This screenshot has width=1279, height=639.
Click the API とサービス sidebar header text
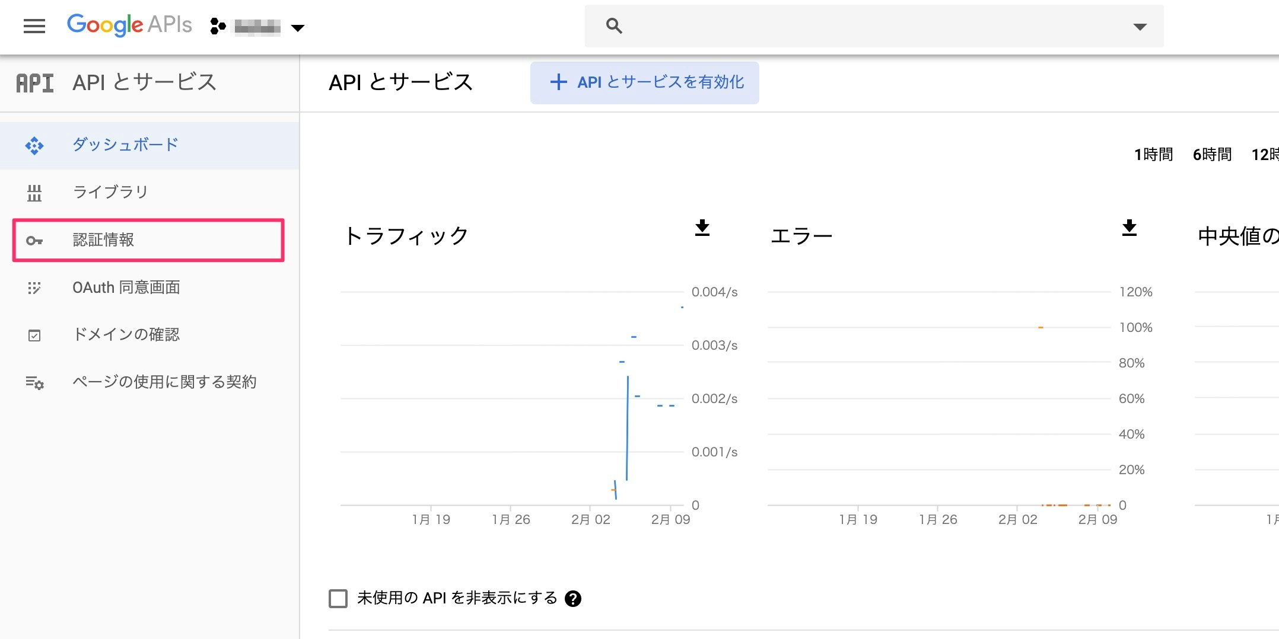tap(145, 82)
